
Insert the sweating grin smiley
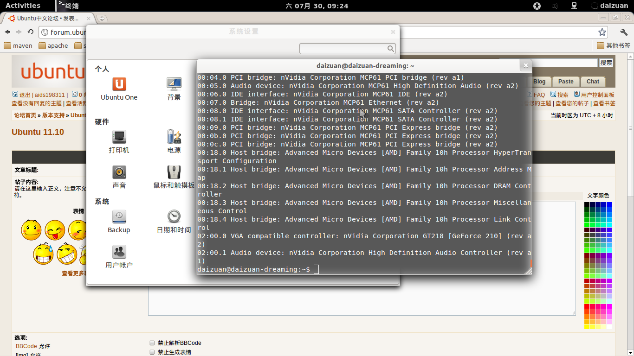(x=43, y=254)
